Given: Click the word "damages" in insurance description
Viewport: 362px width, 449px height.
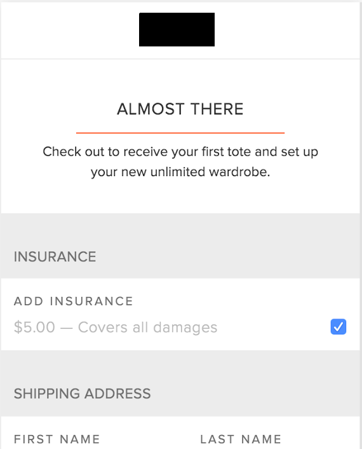Looking at the screenshot, I should click(185, 328).
